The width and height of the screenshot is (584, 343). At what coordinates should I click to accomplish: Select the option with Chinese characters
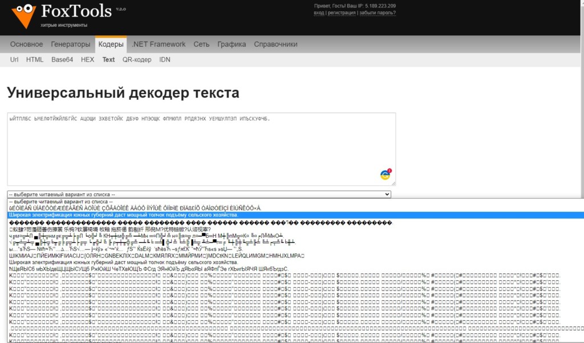point(296,229)
